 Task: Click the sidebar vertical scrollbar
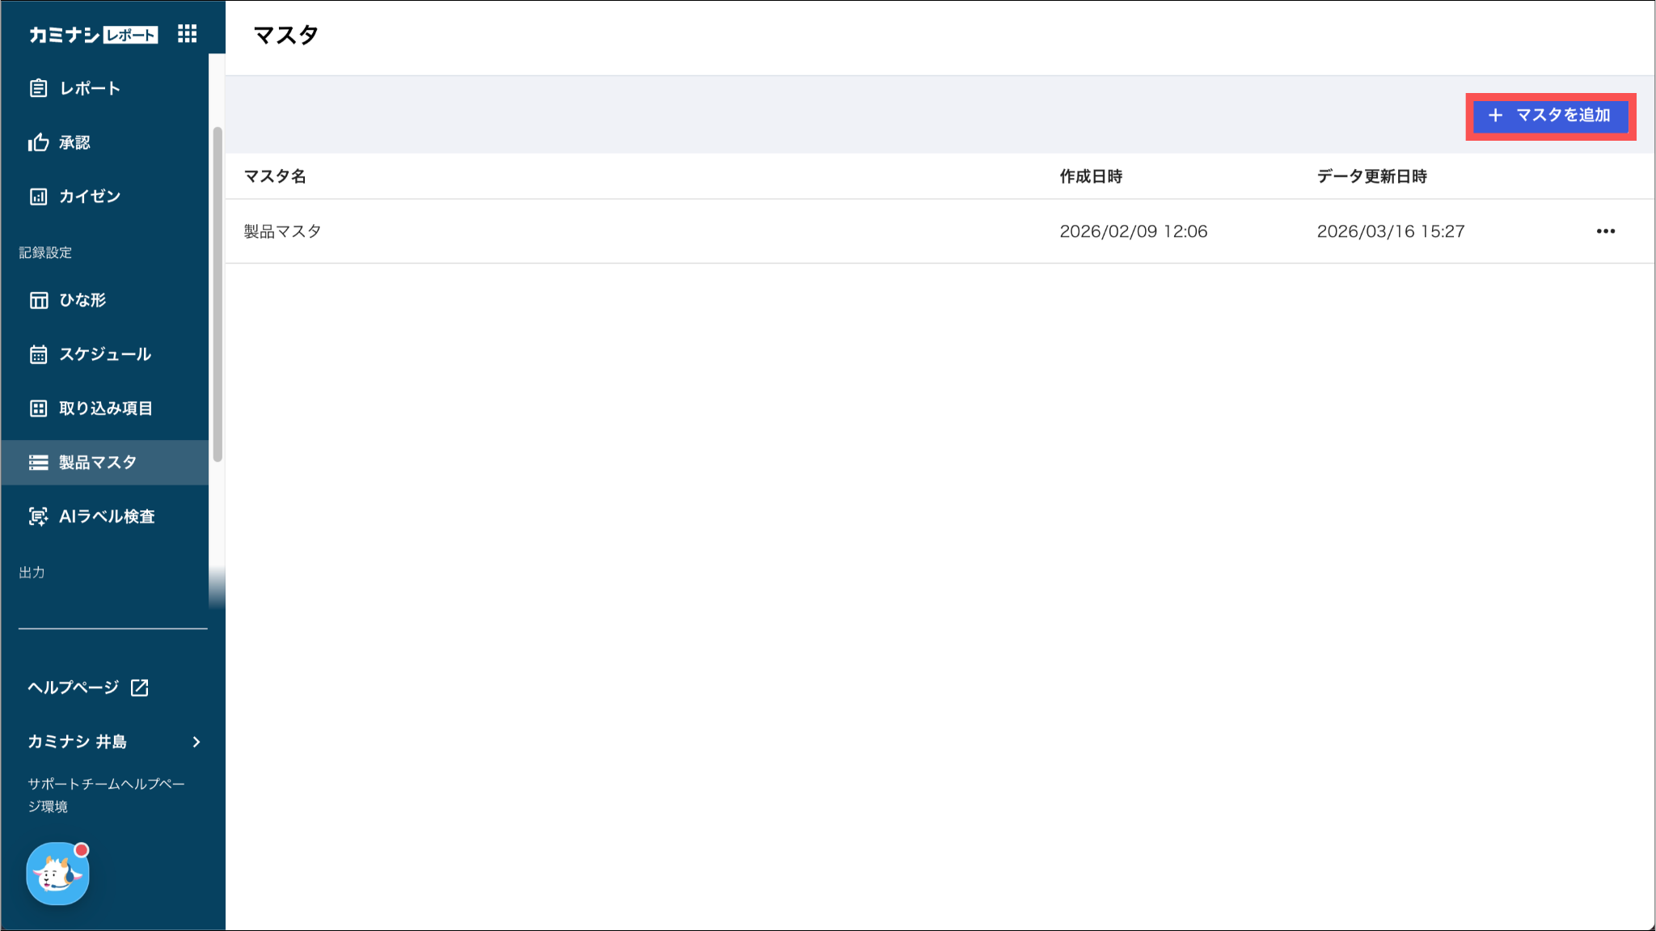217,295
